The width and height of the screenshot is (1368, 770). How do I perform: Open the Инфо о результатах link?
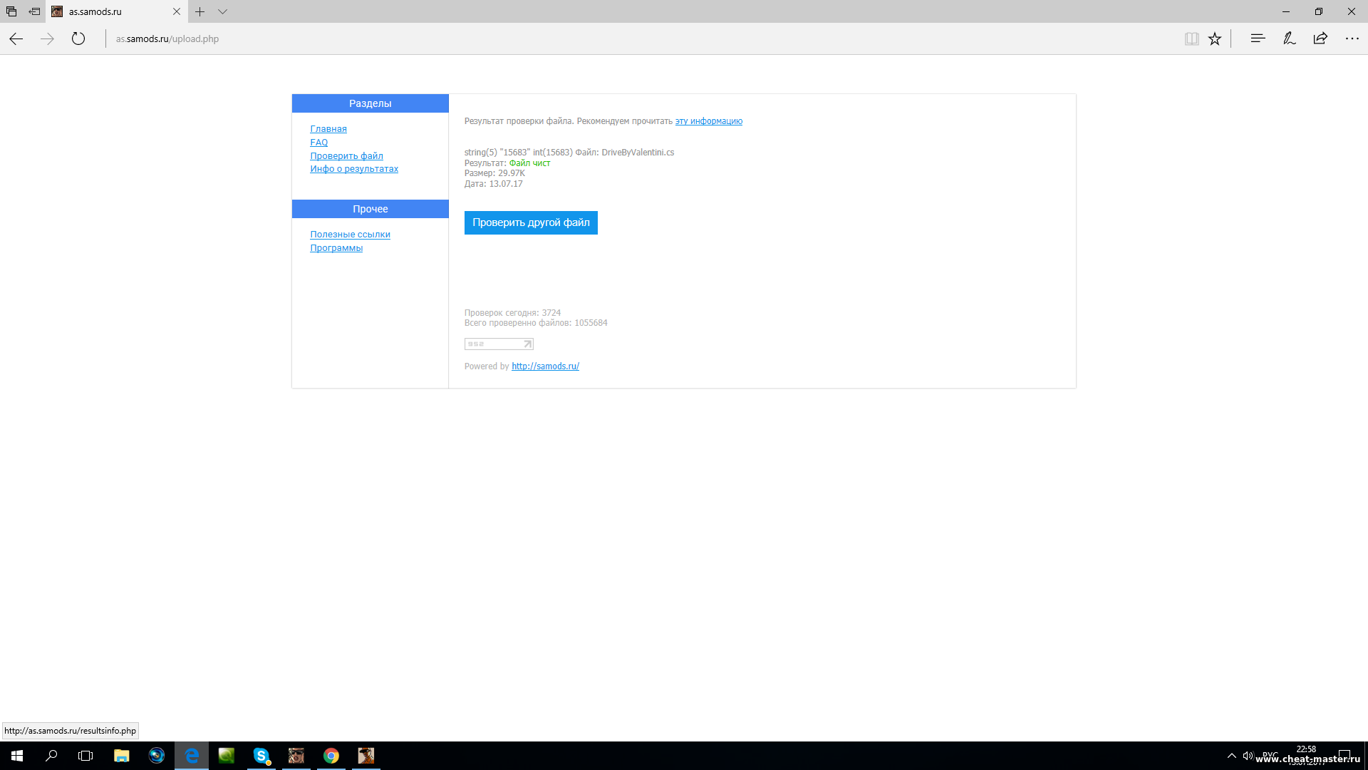point(354,169)
